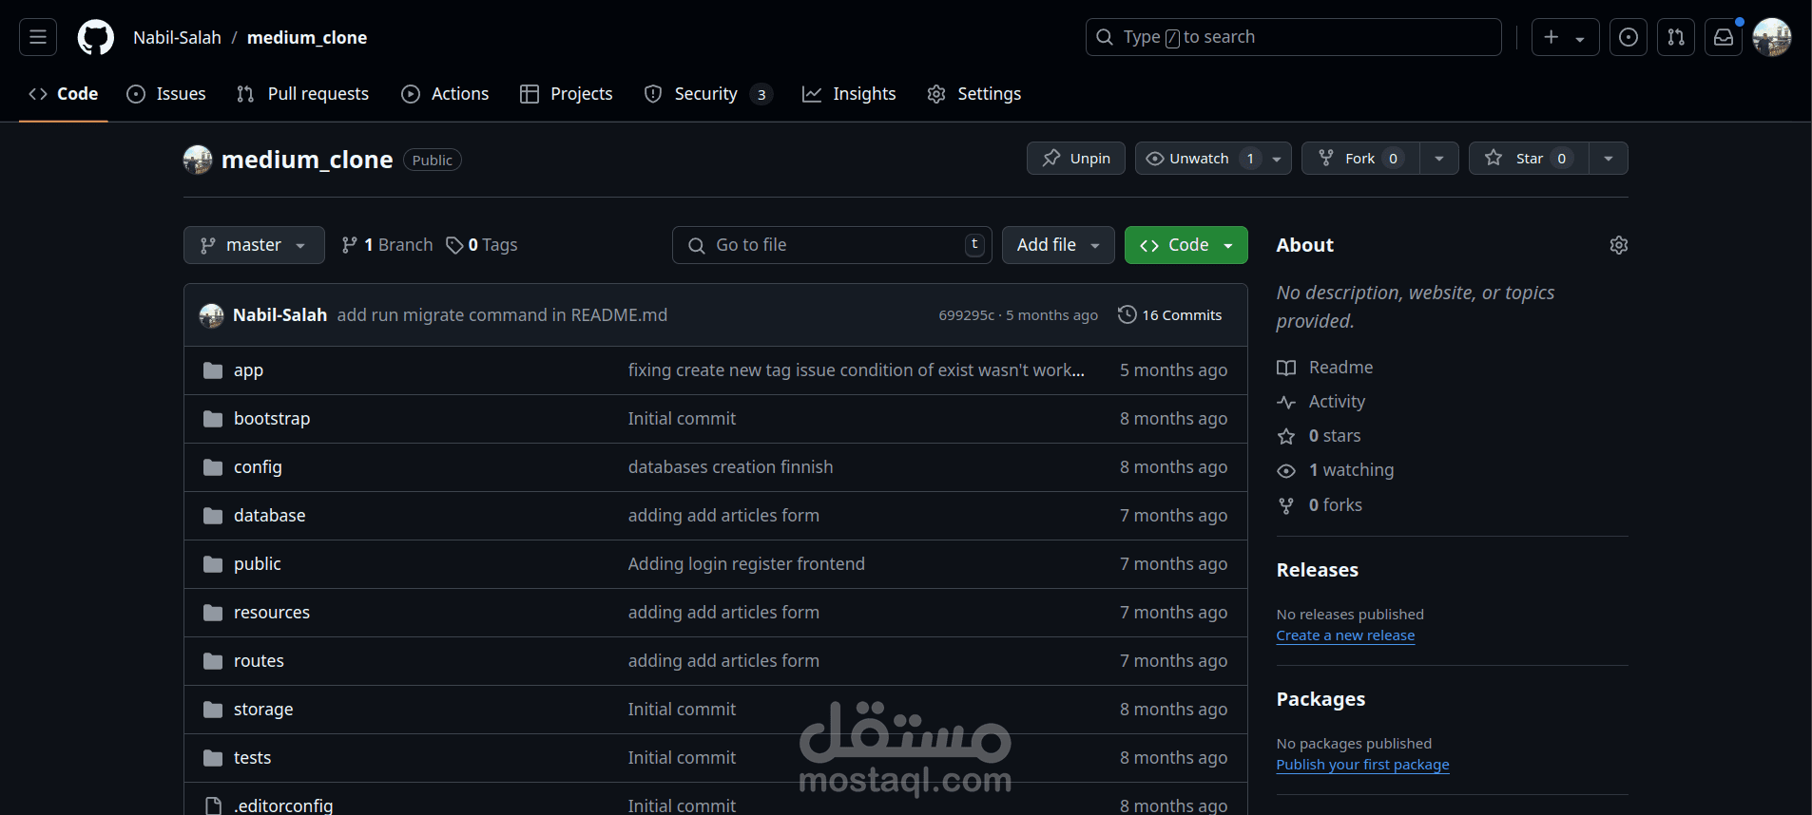Viewport: 1812px width, 815px height.
Task: Open the Unwatch notifications dropdown
Action: click(1213, 159)
